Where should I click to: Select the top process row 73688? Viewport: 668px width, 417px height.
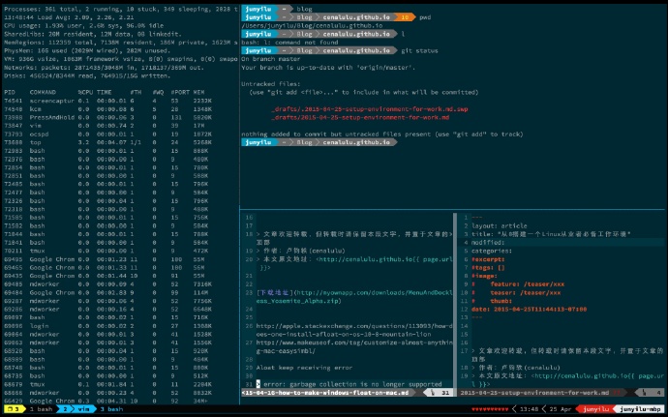click(x=108, y=142)
